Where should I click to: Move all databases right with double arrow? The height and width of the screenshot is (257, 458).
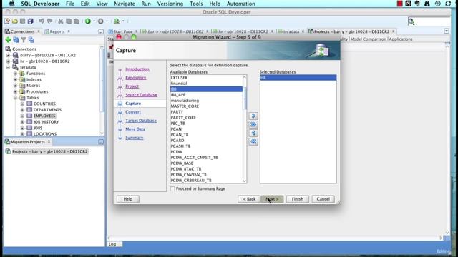253,124
